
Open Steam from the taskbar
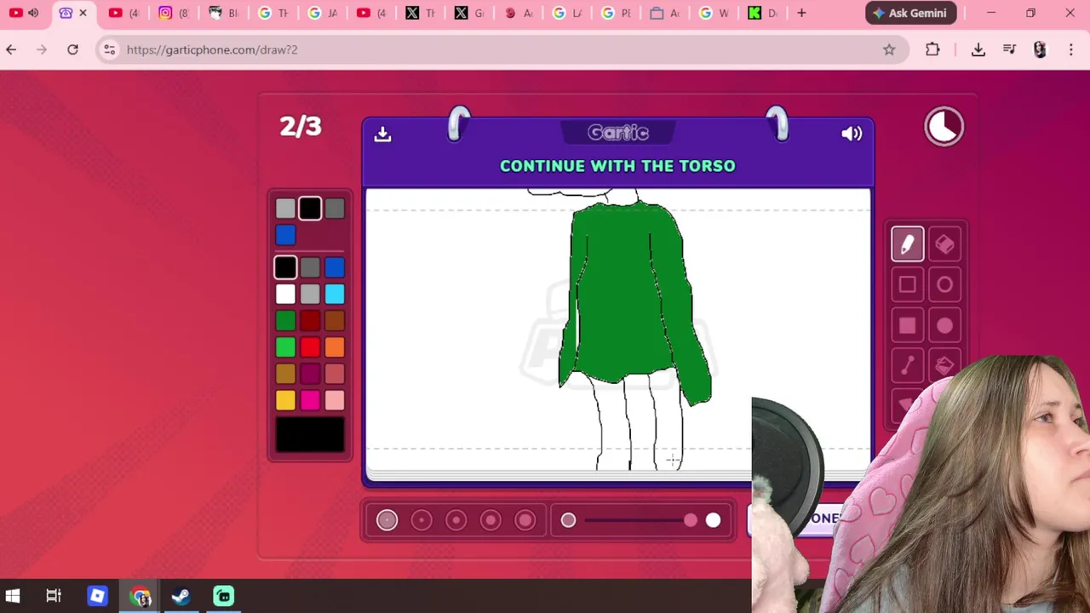tap(181, 596)
